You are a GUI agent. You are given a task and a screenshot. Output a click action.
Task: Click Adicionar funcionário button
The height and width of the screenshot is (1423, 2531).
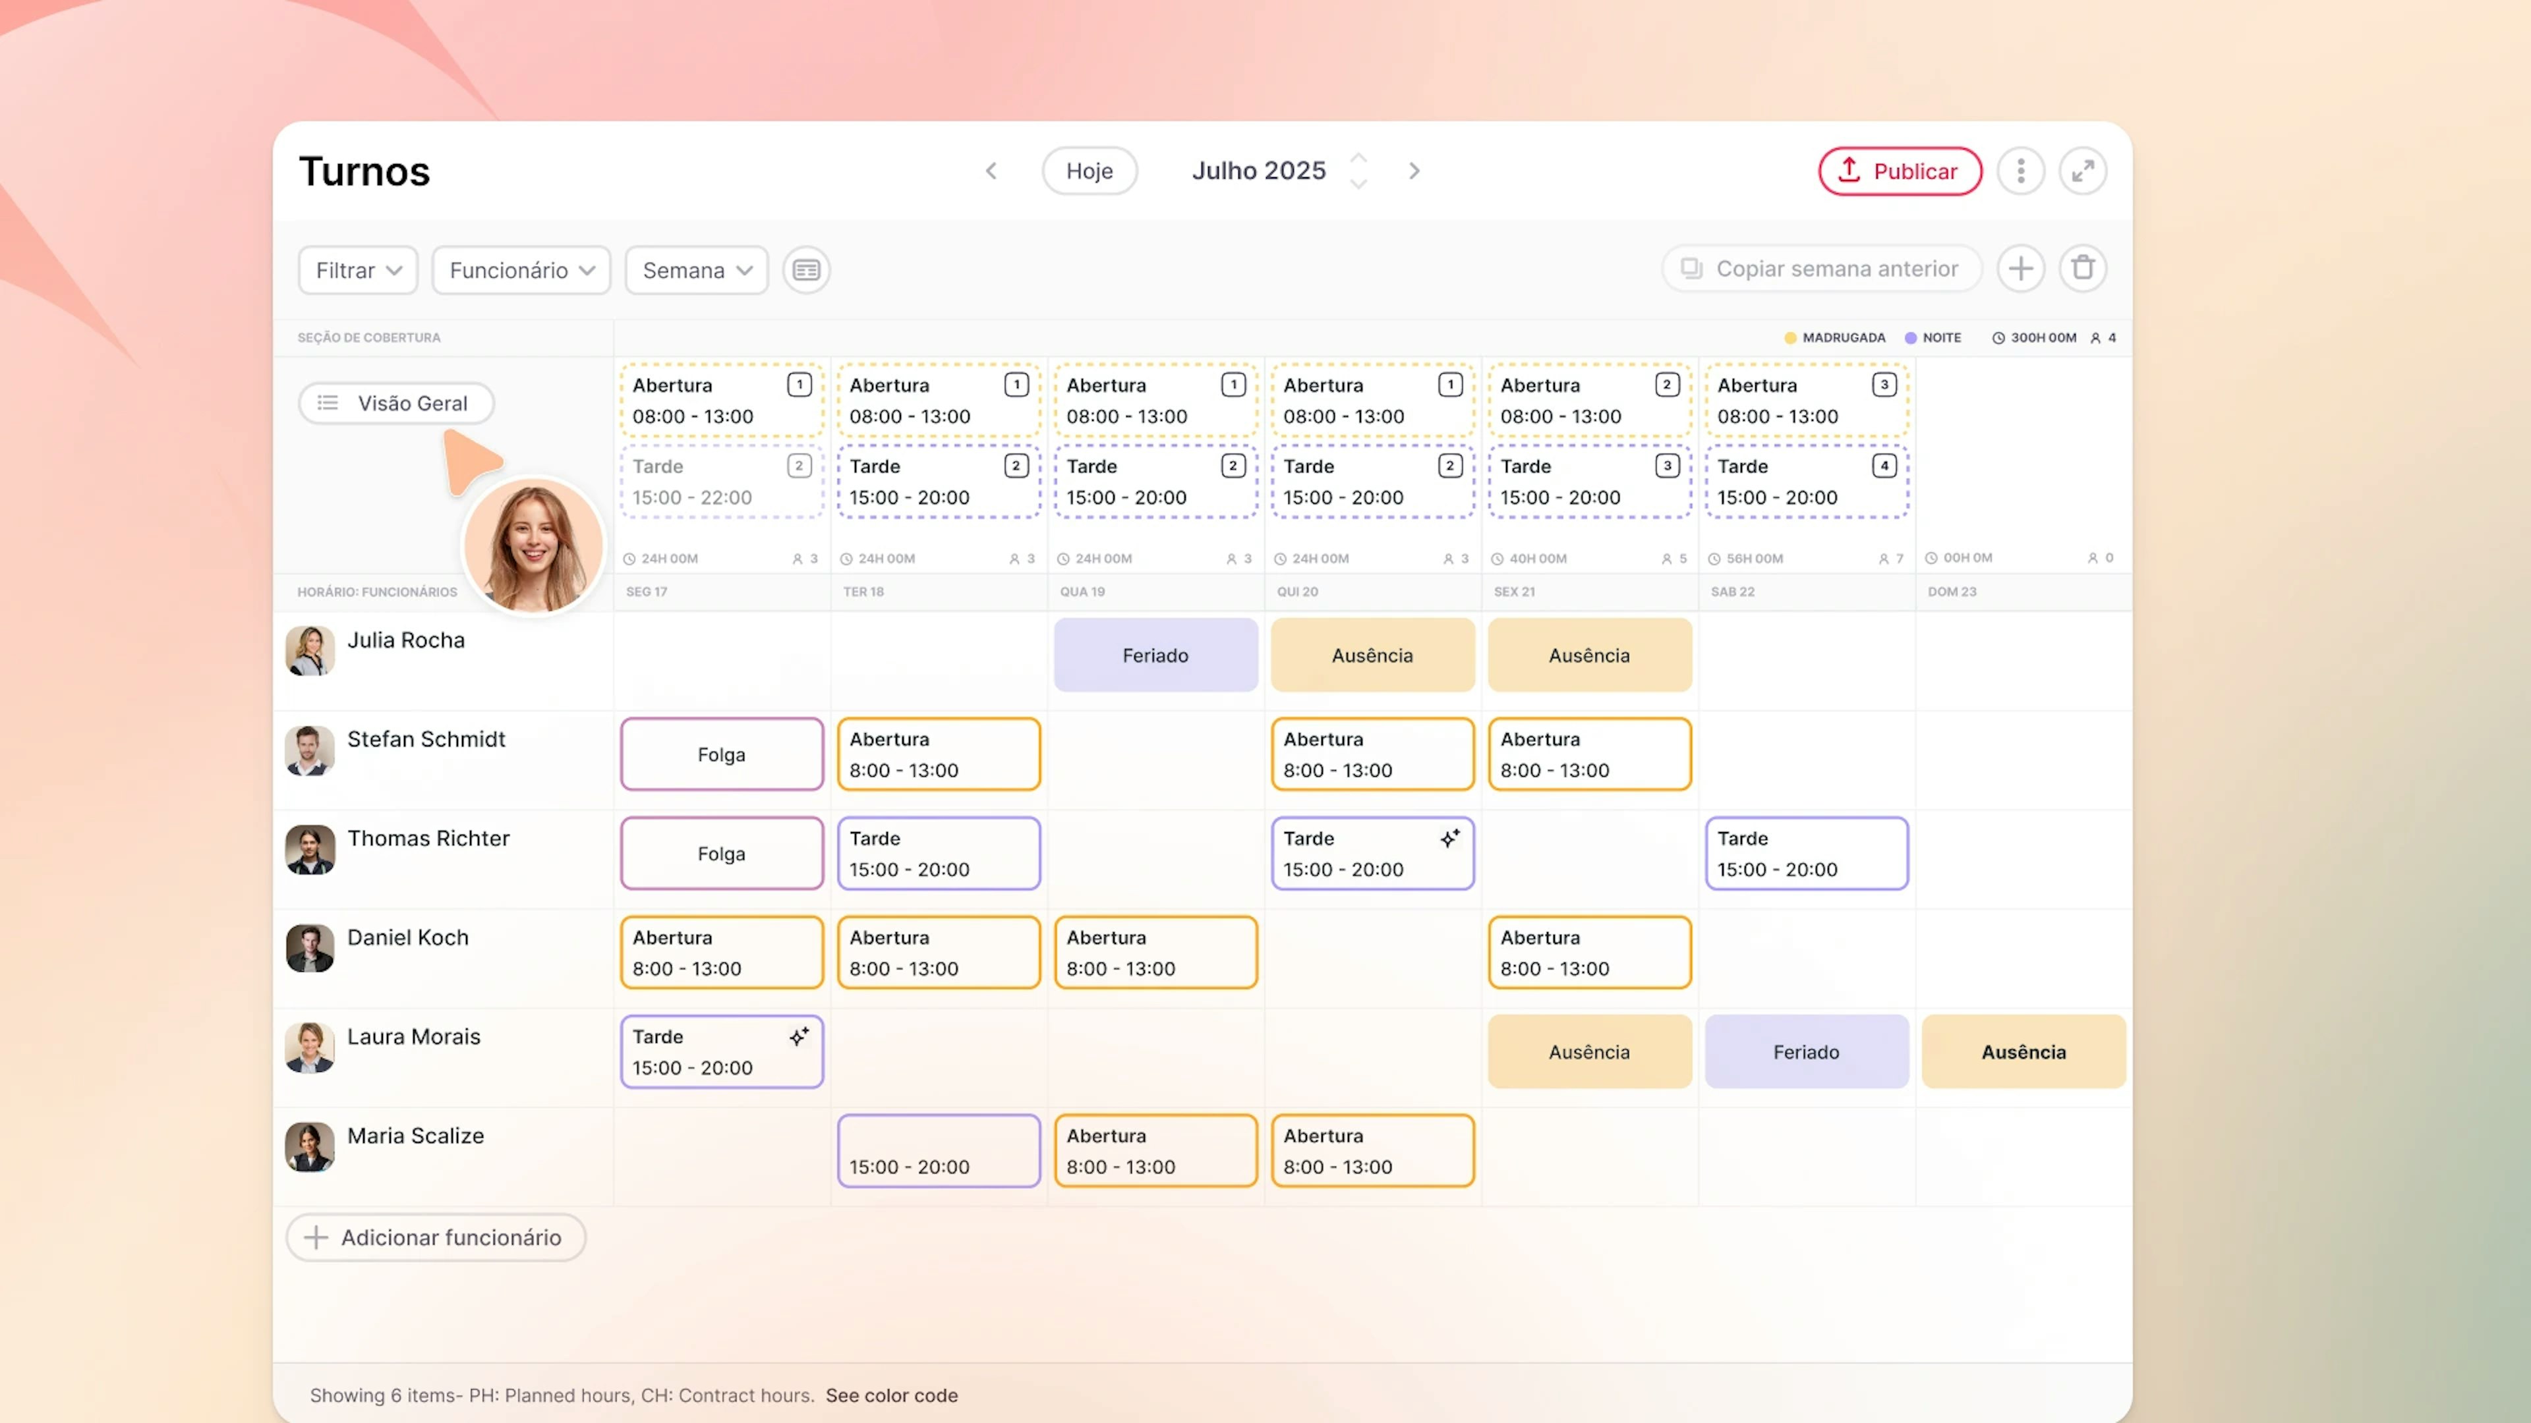coord(435,1237)
